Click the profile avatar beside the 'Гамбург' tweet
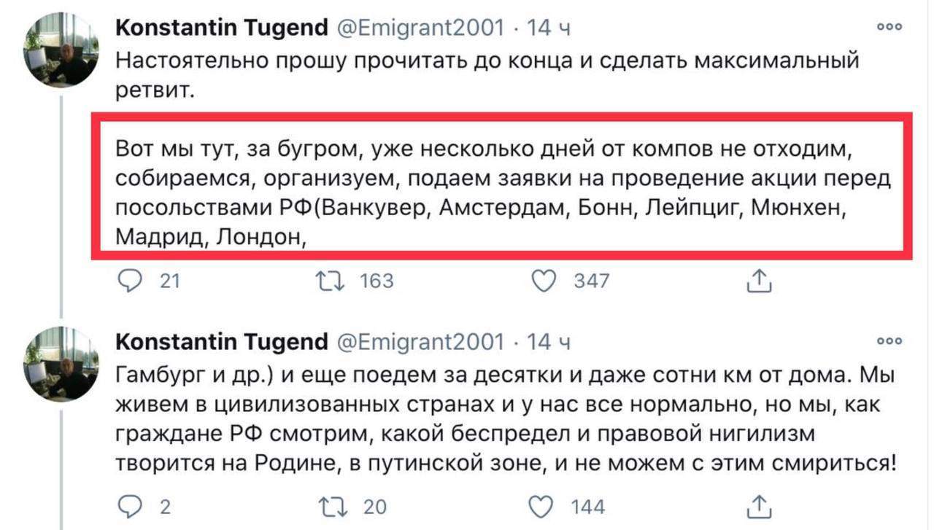 point(61,364)
